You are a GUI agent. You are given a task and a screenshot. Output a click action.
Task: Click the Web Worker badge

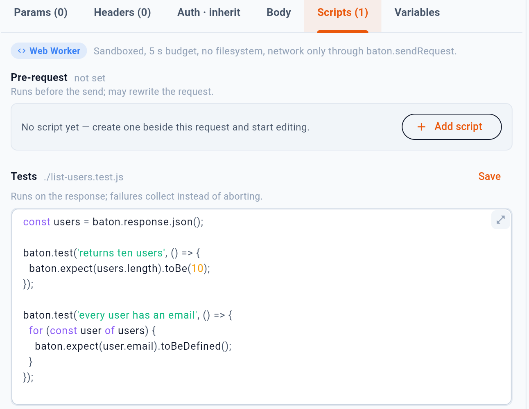pyautogui.click(x=49, y=51)
